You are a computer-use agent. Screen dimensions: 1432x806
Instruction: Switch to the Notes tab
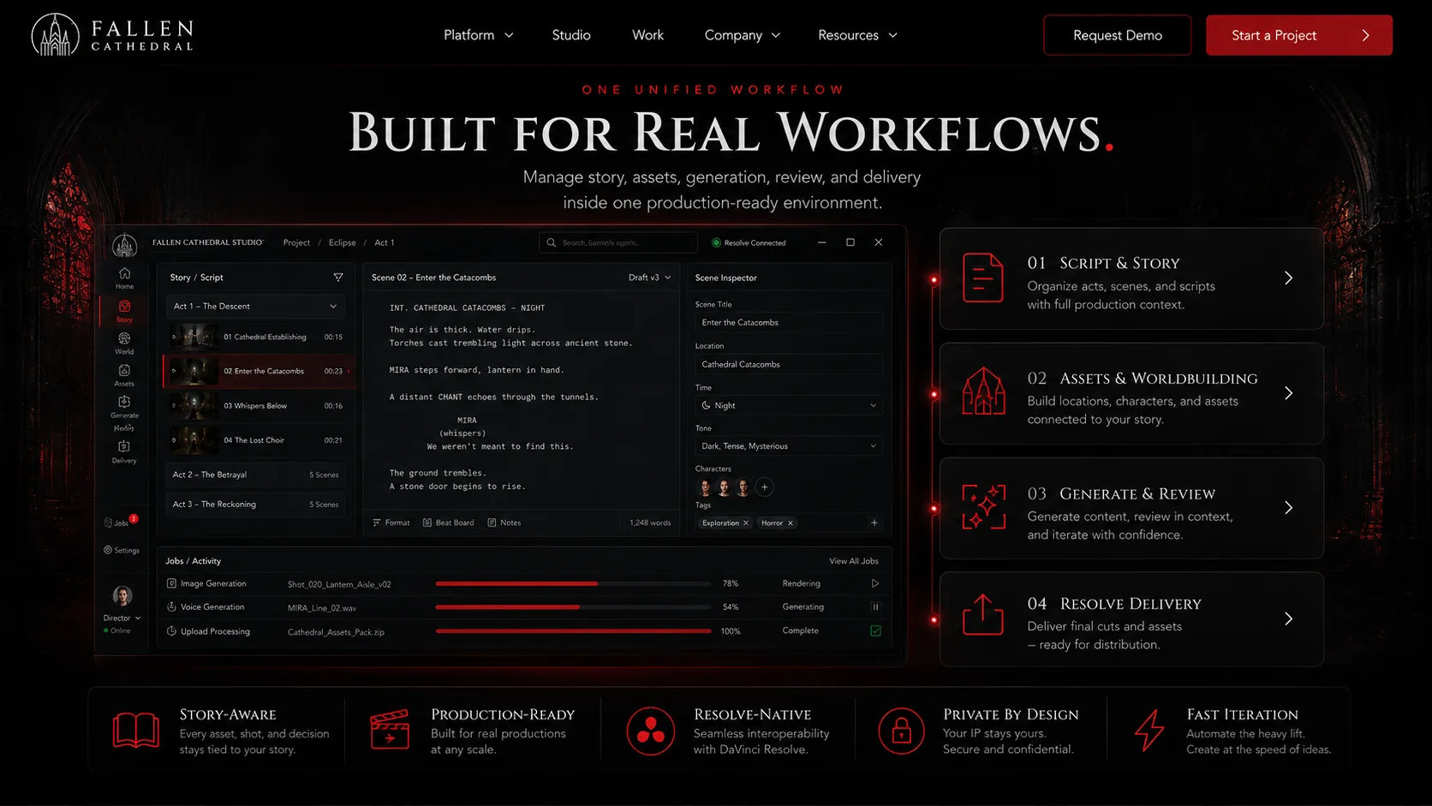504,522
